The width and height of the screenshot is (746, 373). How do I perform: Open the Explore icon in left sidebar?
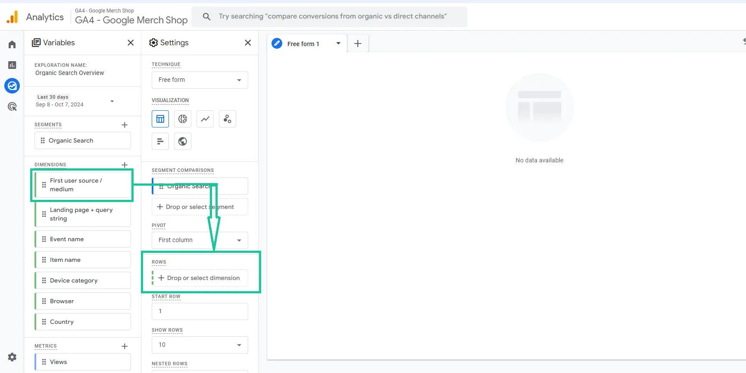tap(12, 86)
